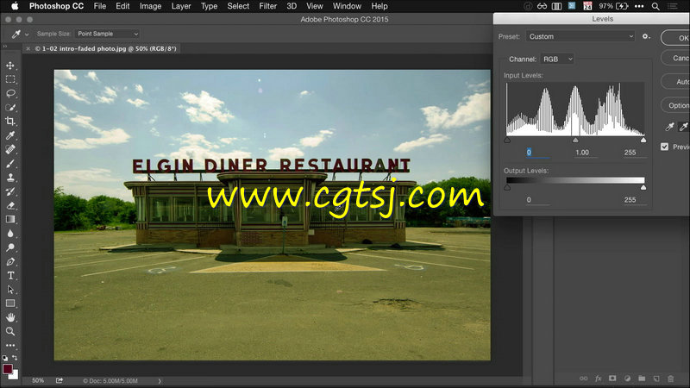Click the delete layer trash icon
690x388 pixels.
point(671,379)
